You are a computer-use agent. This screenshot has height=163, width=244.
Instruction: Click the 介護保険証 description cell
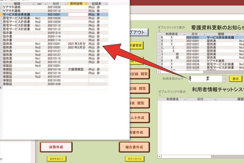tap(78, 69)
